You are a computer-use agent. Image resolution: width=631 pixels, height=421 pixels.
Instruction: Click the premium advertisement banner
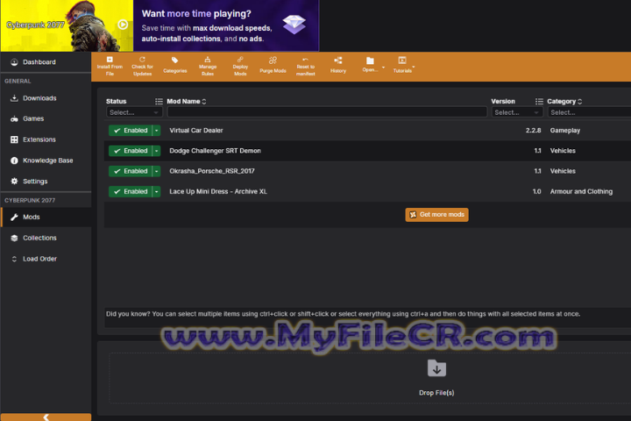[x=226, y=25]
